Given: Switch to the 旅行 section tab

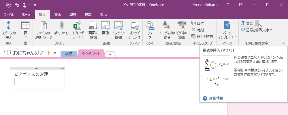Looking at the screenshot, I should coord(69,54).
